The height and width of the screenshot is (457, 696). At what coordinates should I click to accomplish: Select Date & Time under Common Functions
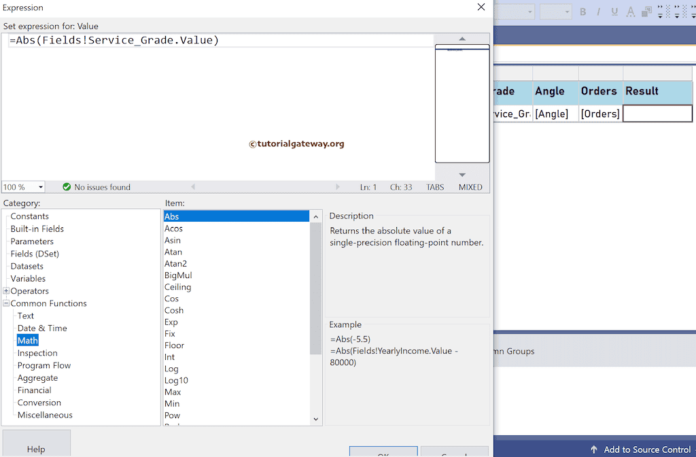coord(42,328)
